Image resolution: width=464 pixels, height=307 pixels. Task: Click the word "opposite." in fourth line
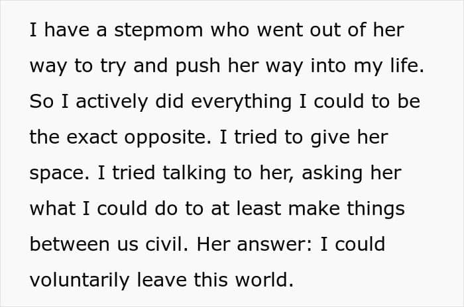168,138
